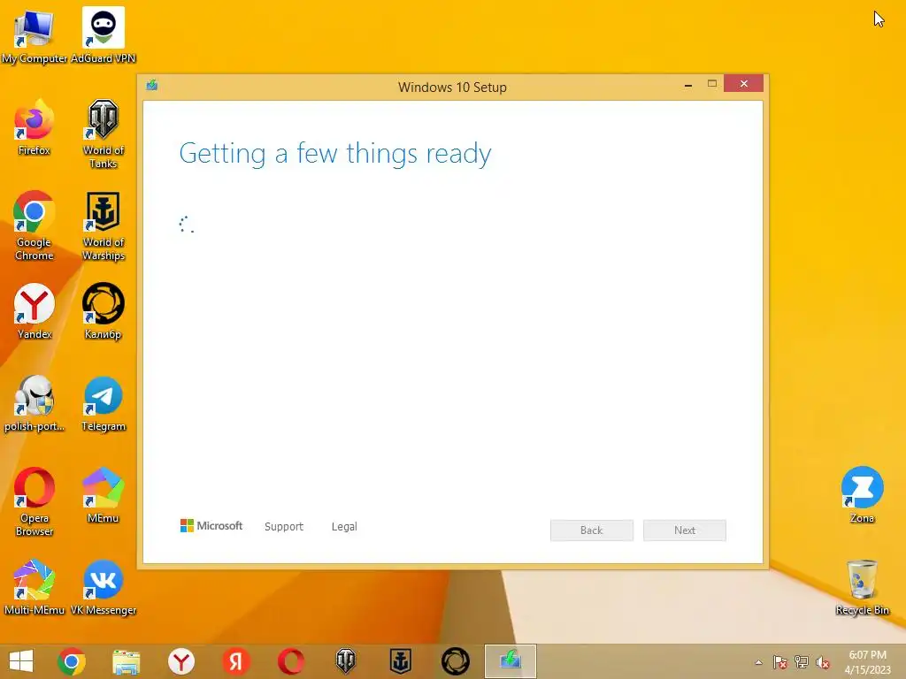Open the Legal link in Setup
This screenshot has width=906, height=679.
tap(344, 527)
